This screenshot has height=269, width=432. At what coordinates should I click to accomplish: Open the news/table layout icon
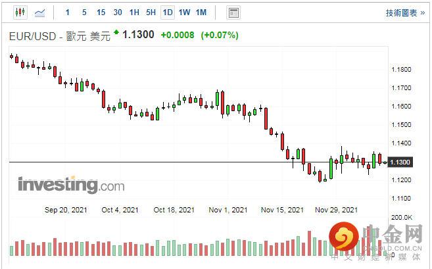[x=233, y=12]
